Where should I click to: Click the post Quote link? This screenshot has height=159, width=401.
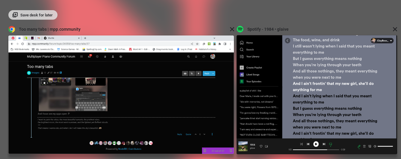pyautogui.click(x=188, y=134)
